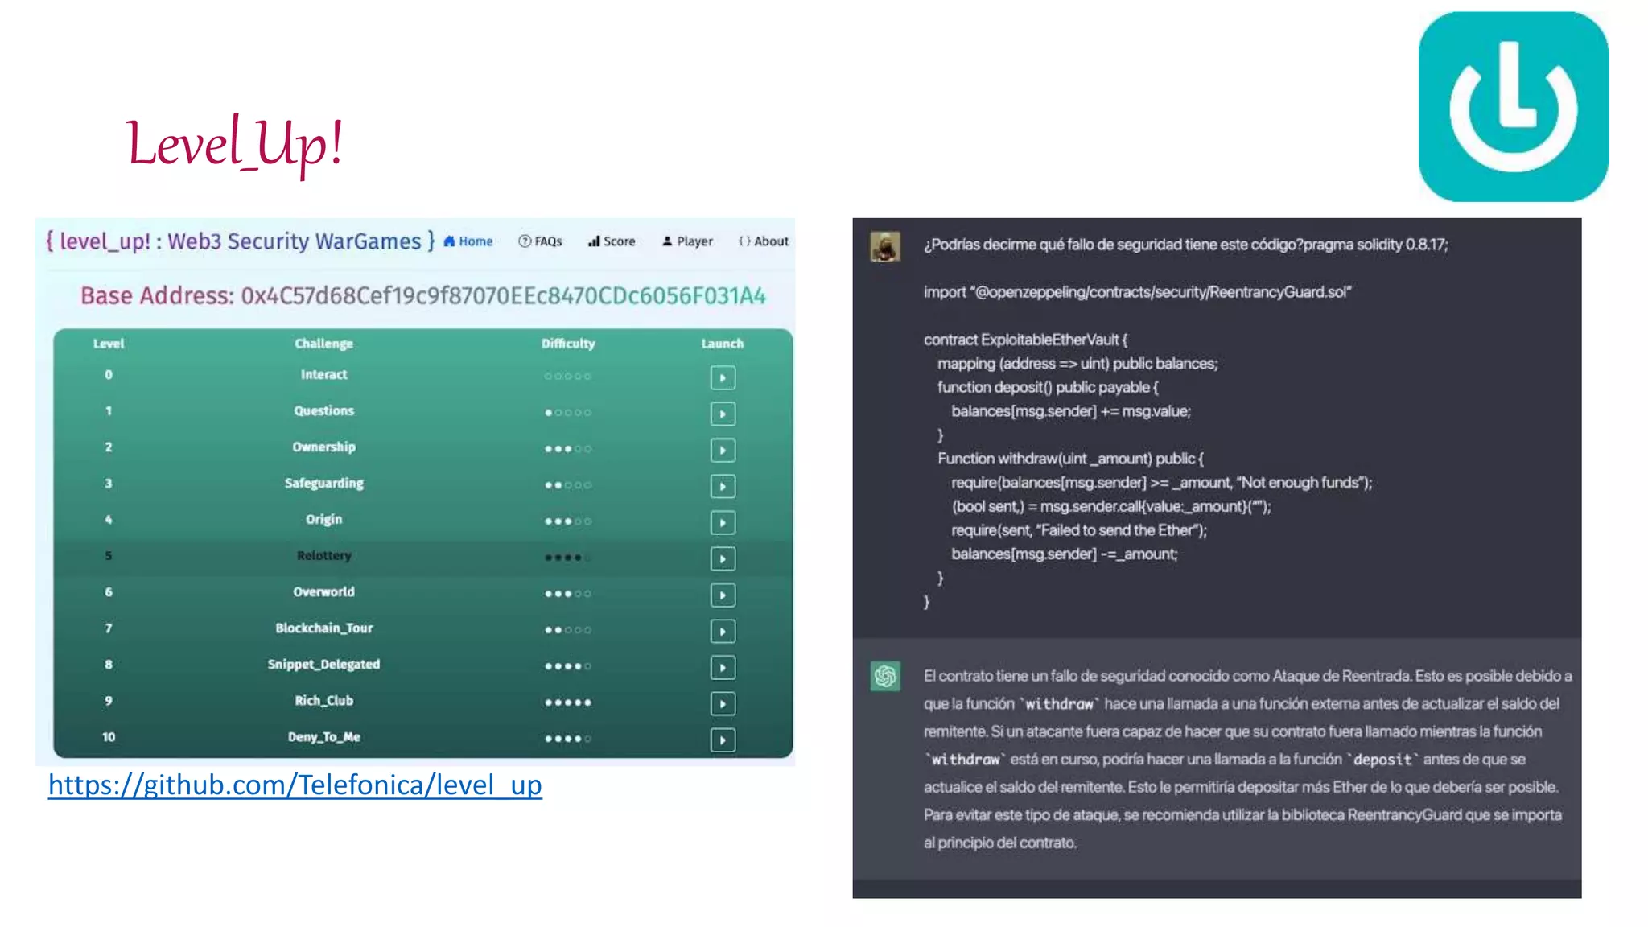The height and width of the screenshot is (927, 1648).
Task: Click the level_up! Web3 Security WarGames title
Action: 241,241
